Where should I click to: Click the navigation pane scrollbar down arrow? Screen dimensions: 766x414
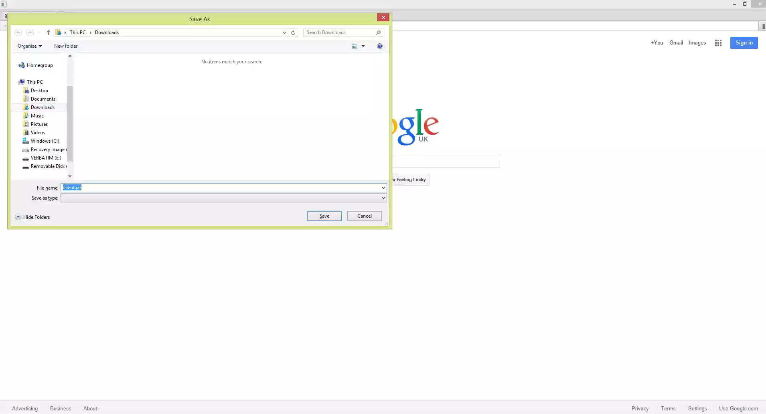tap(70, 176)
